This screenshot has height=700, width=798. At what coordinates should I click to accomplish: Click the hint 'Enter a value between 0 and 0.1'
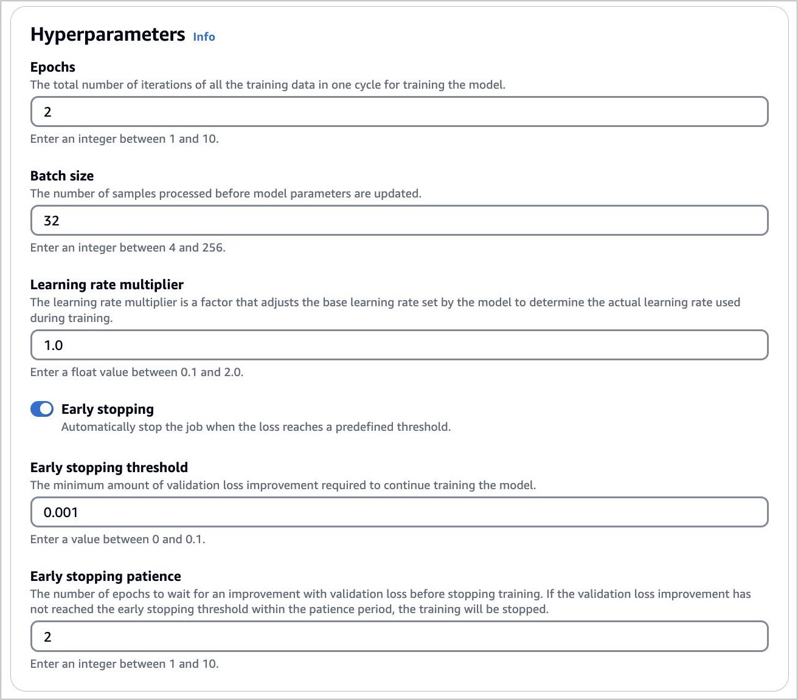click(118, 540)
